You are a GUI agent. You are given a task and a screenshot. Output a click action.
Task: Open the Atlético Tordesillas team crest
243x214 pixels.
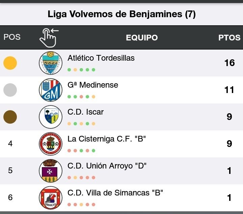[51, 63]
